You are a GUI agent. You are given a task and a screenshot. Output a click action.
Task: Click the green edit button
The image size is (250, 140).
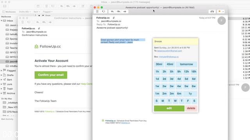[x=169, y=108]
